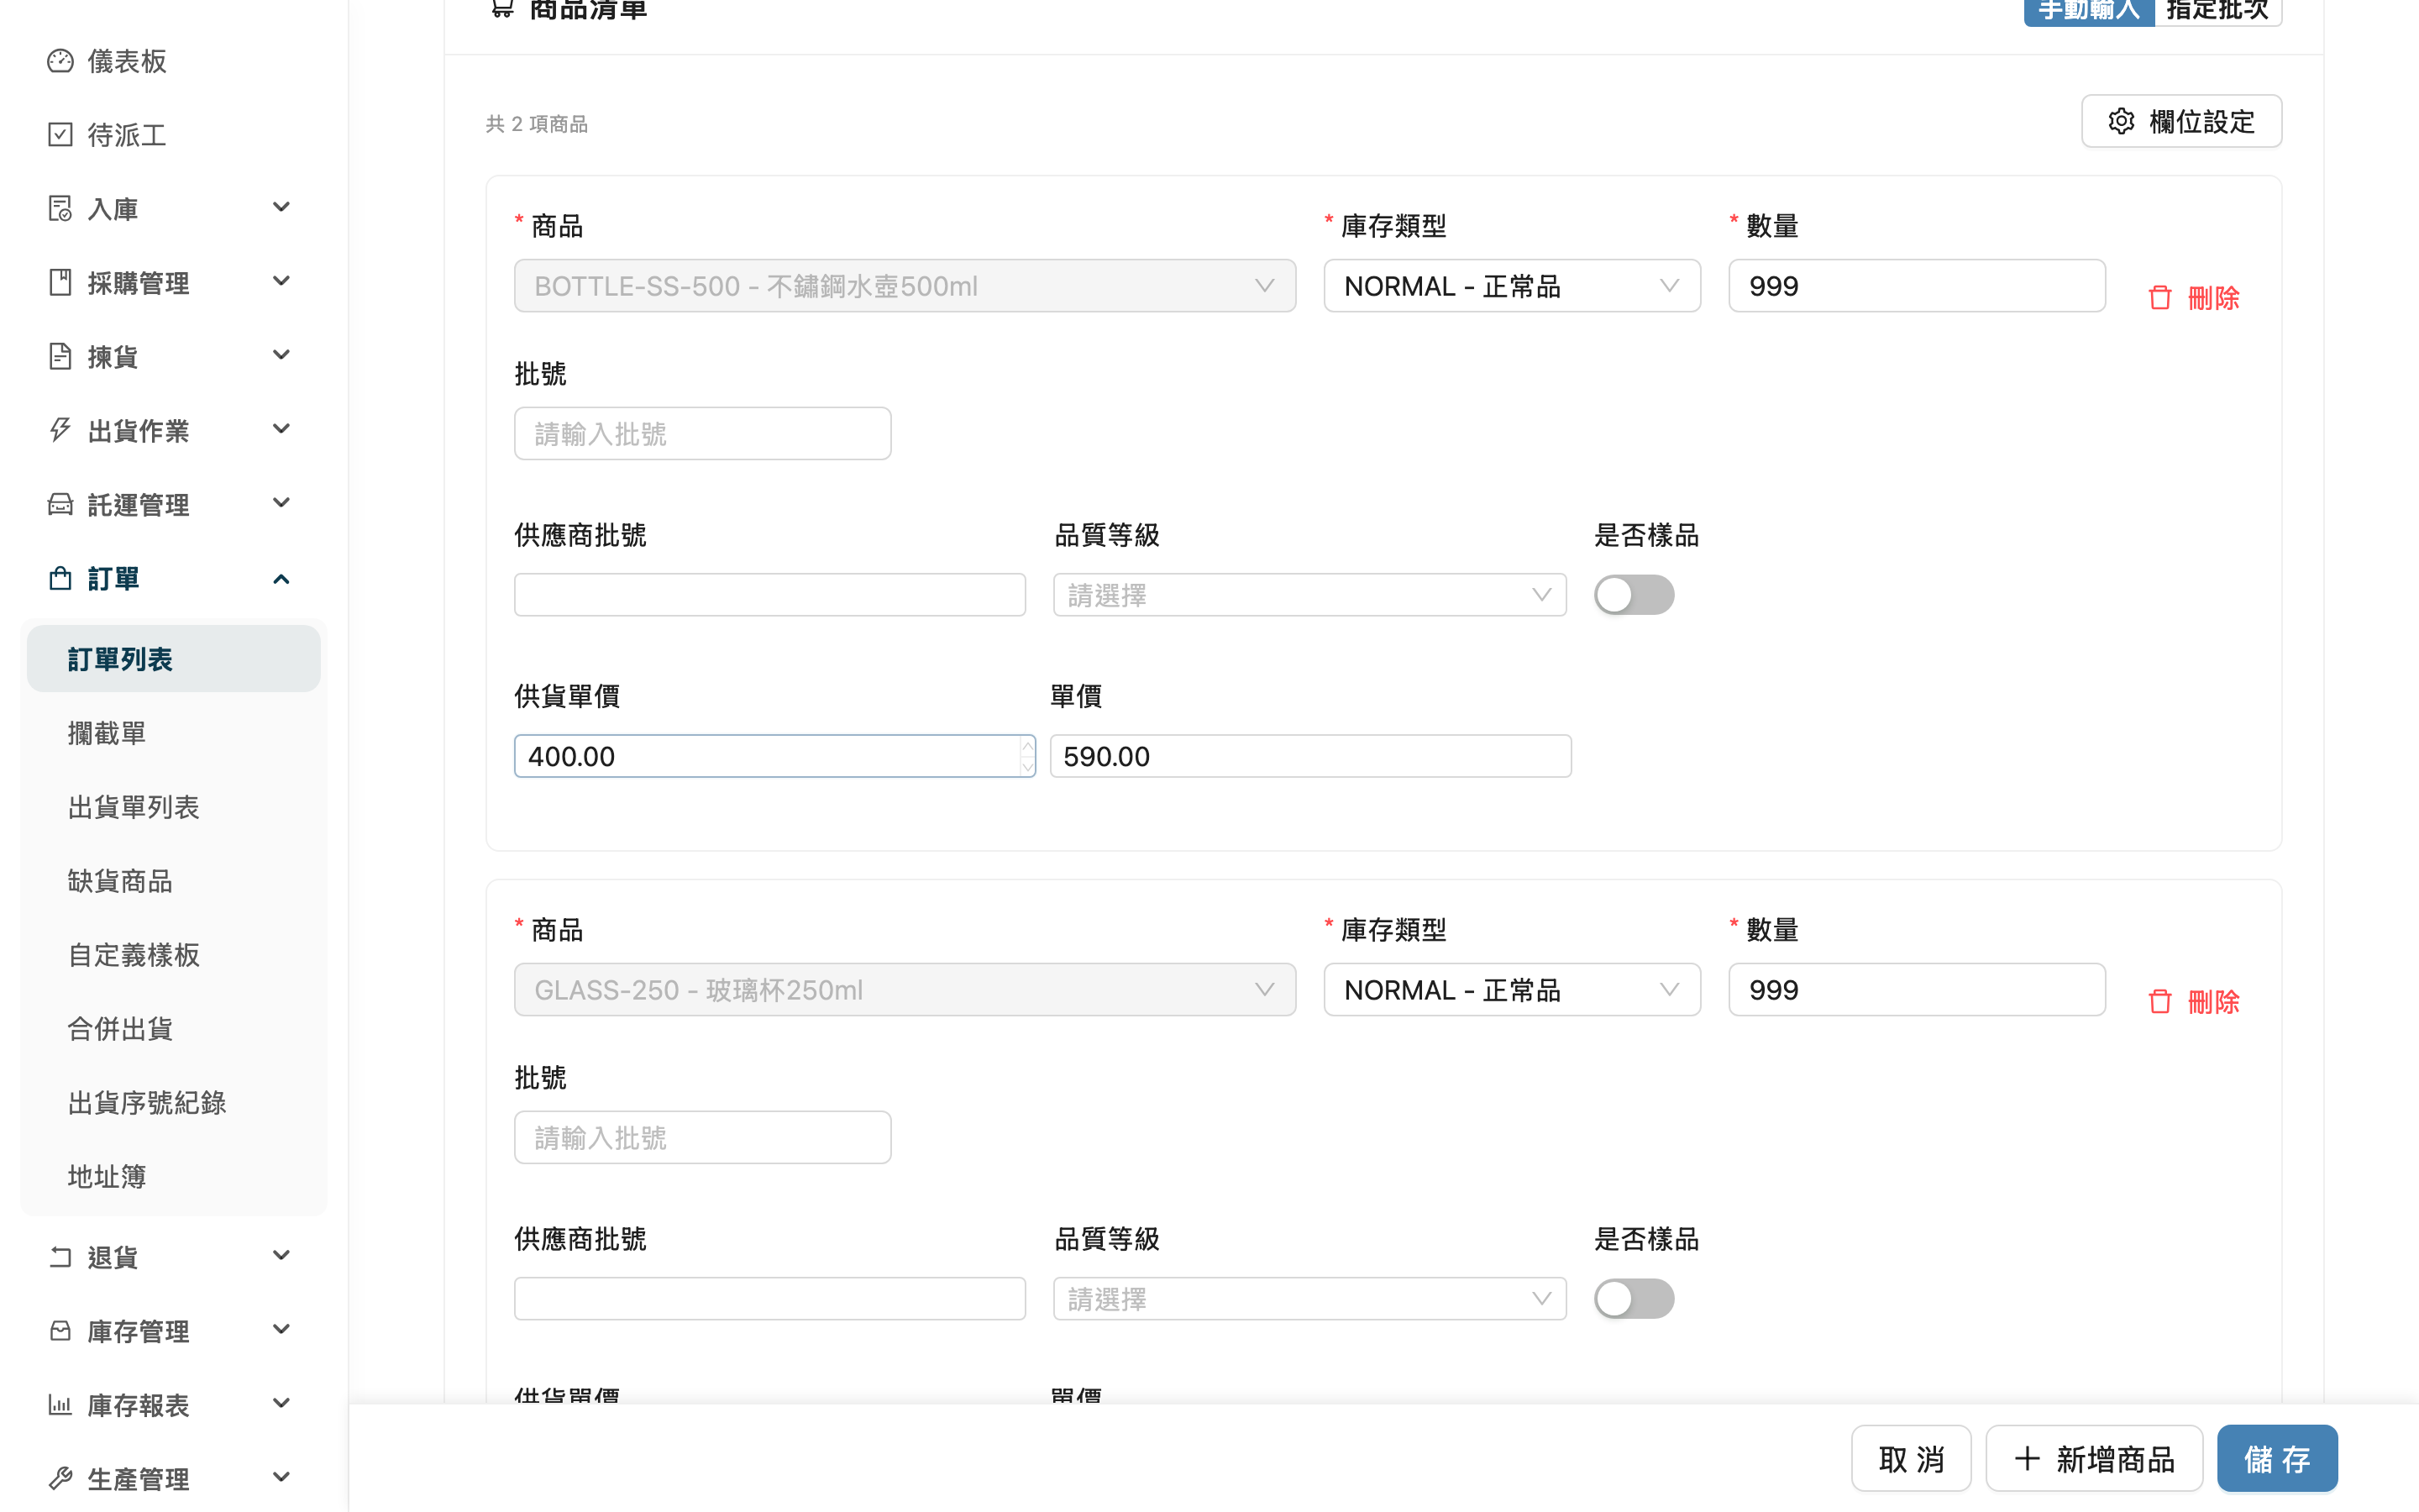Click trash icon for BOTTLE-SS-500 row
Viewport: 2419px width, 1512px height.
pos(2159,298)
